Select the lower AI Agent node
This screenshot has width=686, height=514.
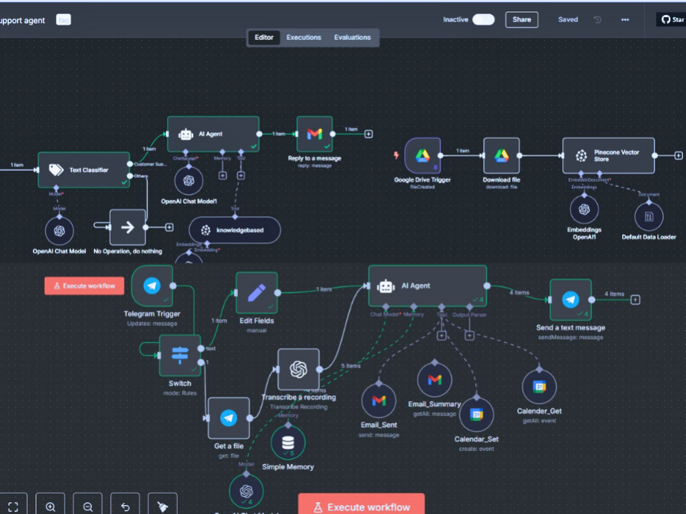[427, 286]
